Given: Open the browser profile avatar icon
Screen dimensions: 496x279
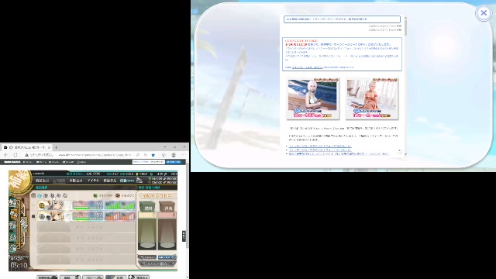Looking at the screenshot, I should tap(174, 155).
